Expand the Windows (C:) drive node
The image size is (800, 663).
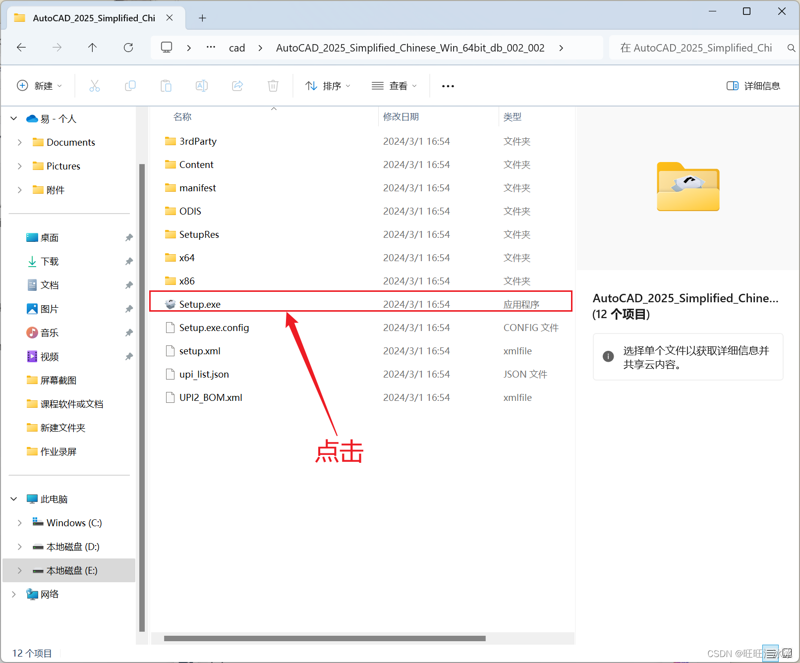tap(20, 523)
